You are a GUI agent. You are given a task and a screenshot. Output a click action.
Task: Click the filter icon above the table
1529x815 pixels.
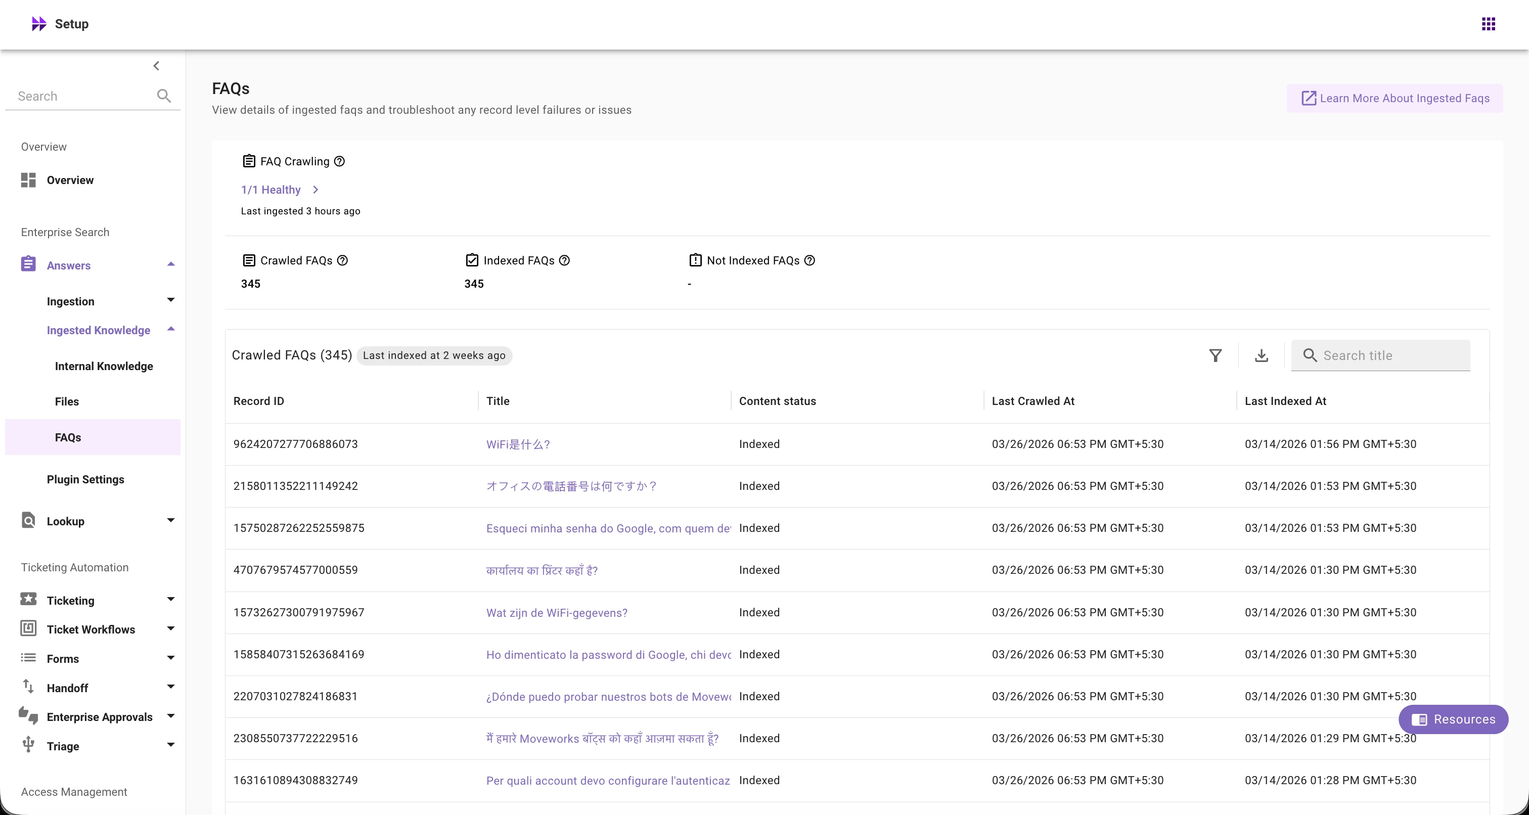pyautogui.click(x=1215, y=355)
